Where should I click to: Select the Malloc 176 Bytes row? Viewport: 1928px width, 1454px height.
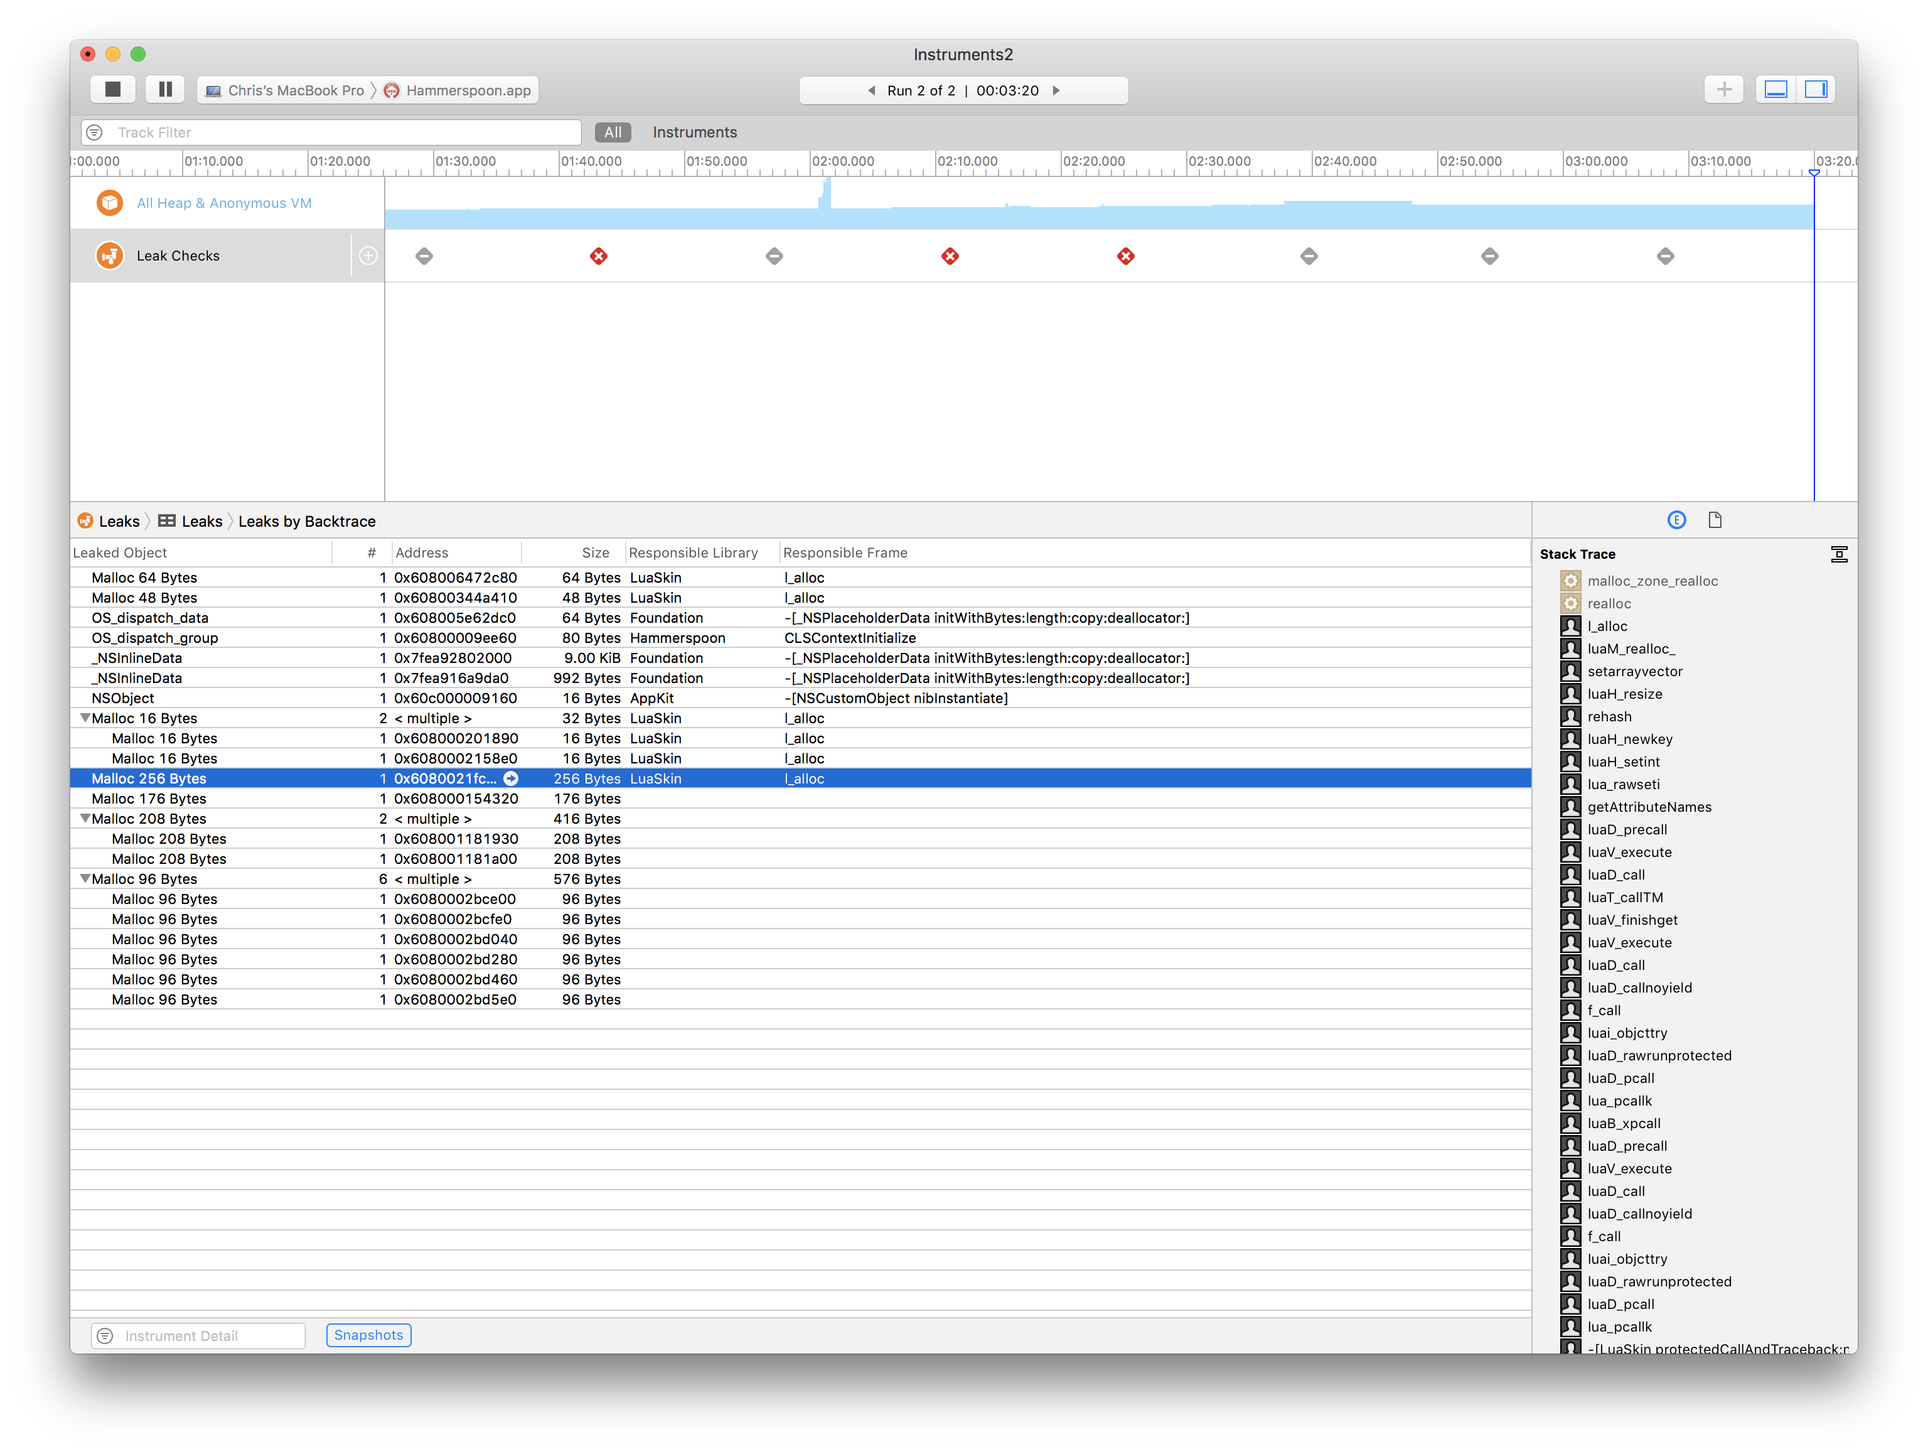[800, 799]
